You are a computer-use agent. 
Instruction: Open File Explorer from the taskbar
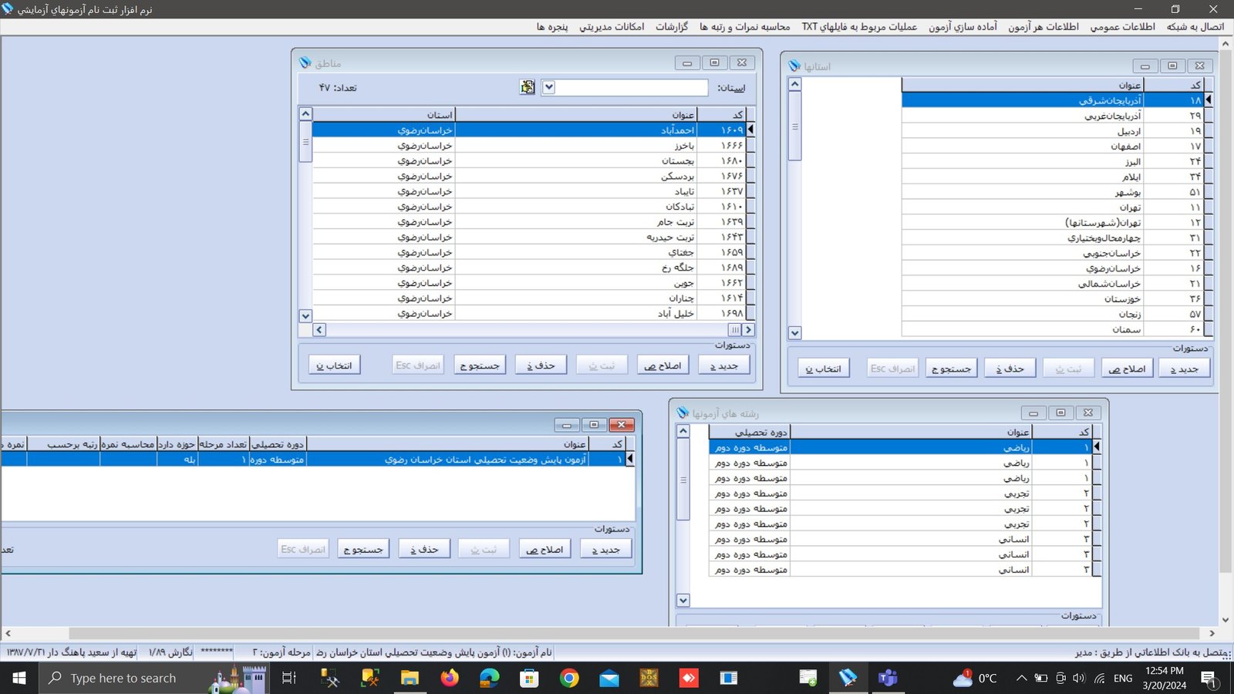coord(410,678)
